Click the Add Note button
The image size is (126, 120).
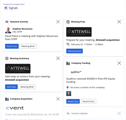11,87
